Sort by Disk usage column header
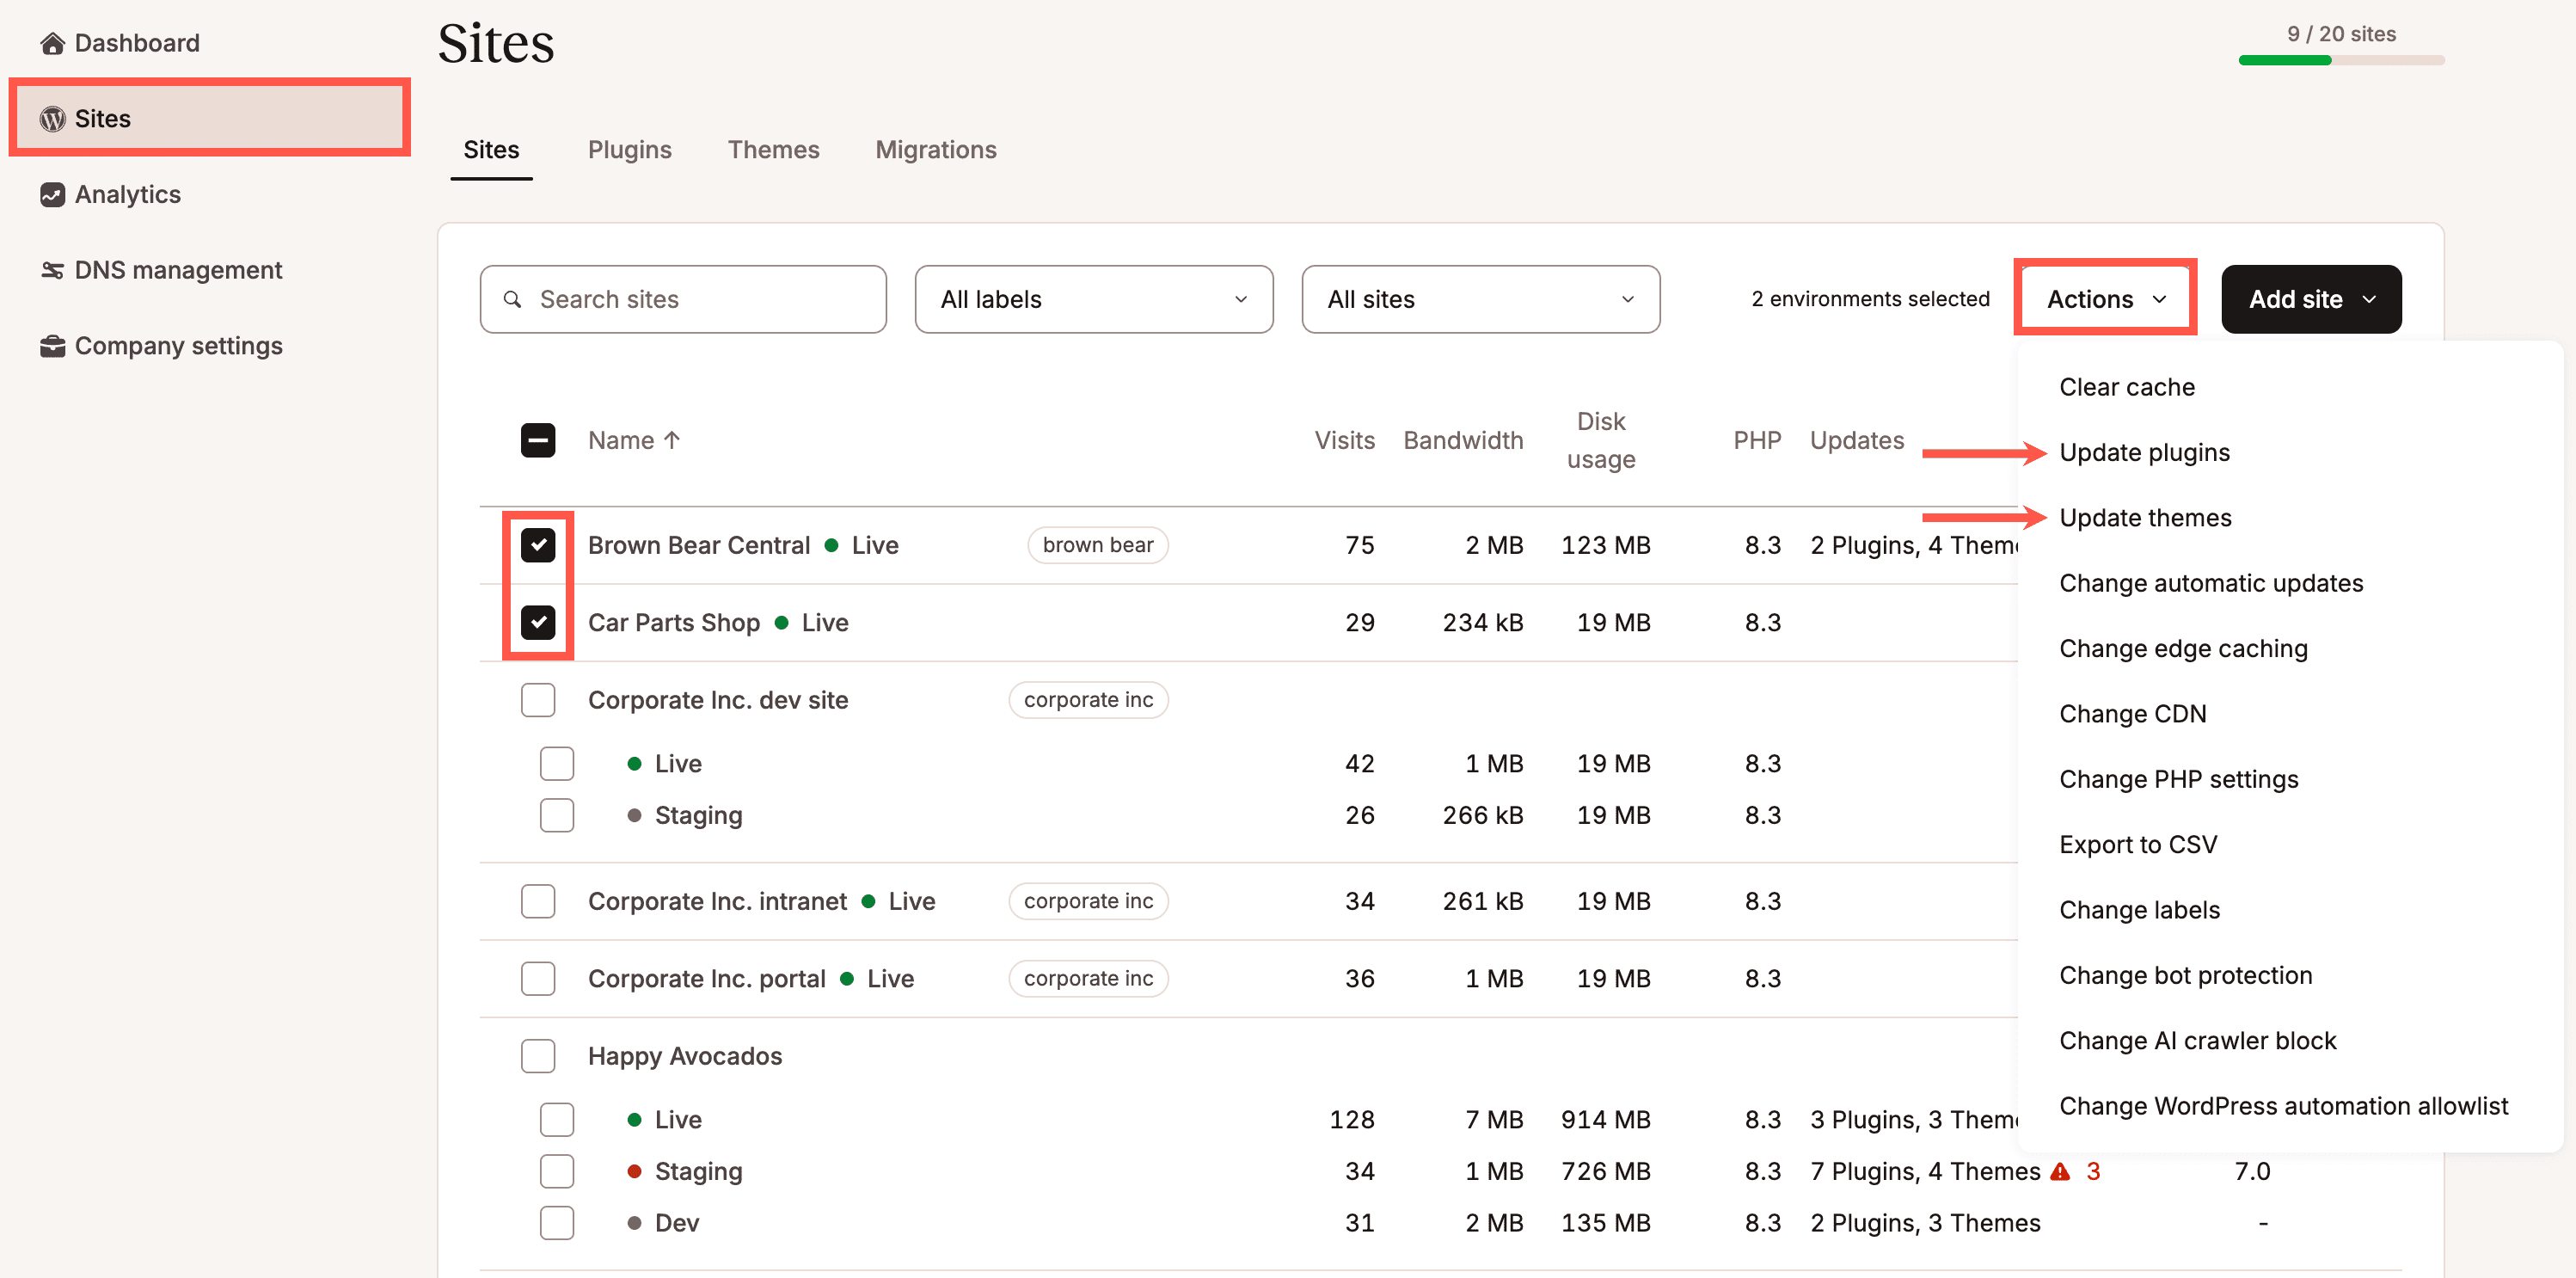The width and height of the screenshot is (2576, 1278). (1600, 440)
